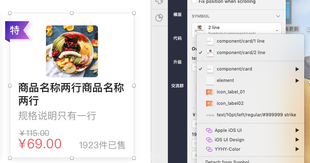Click arrow next to YYHY-Color
Screen dimensions: 310x163
(297, 149)
